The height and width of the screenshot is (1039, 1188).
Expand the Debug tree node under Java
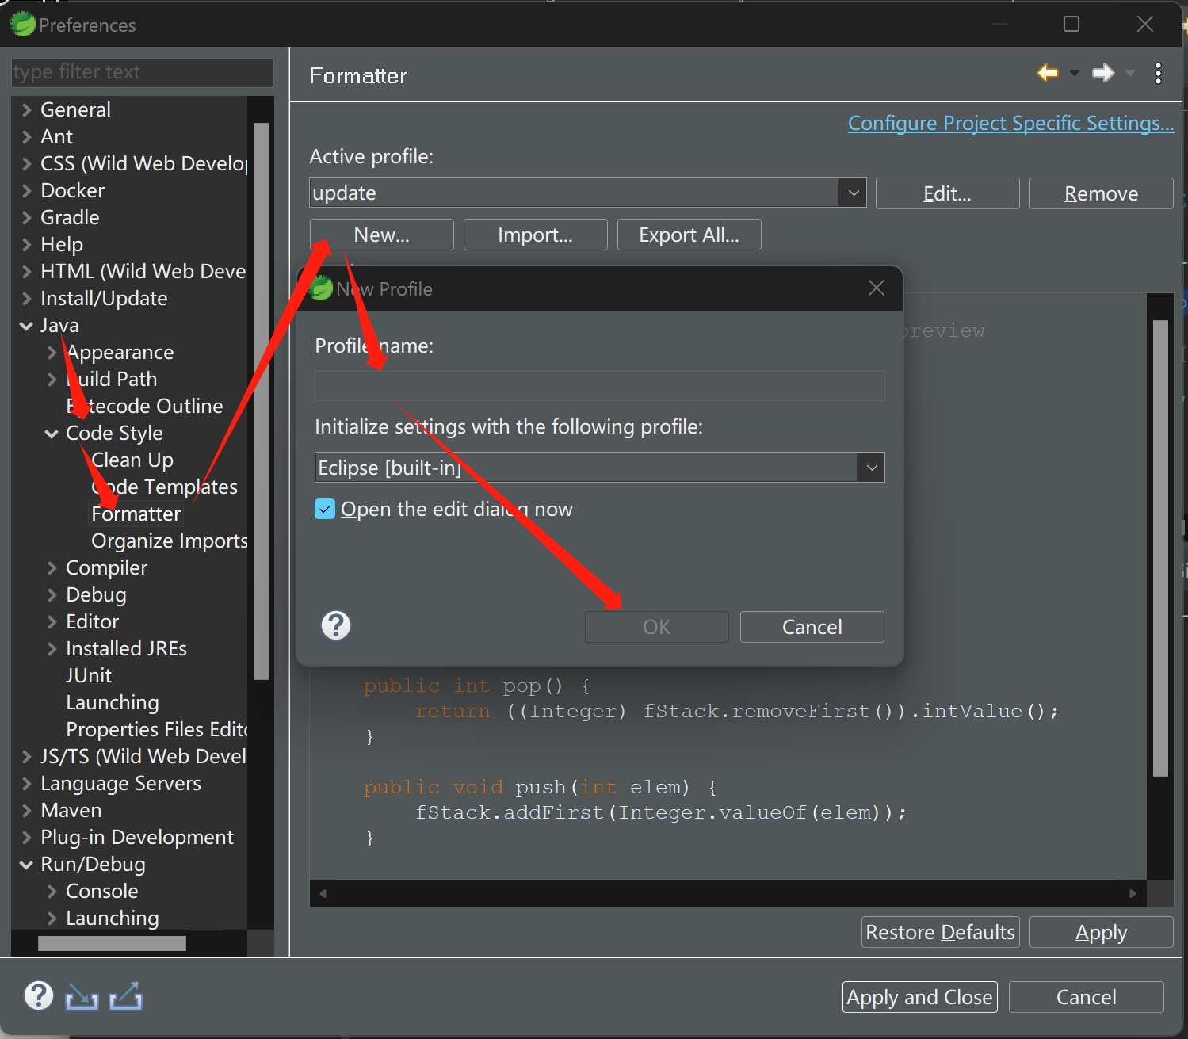[52, 594]
